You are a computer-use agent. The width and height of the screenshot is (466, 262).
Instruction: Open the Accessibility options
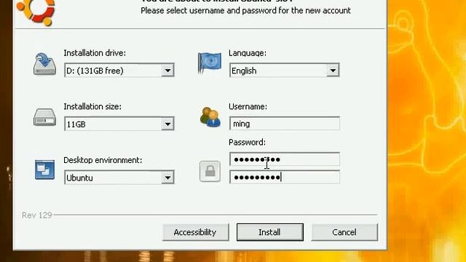pyautogui.click(x=196, y=232)
